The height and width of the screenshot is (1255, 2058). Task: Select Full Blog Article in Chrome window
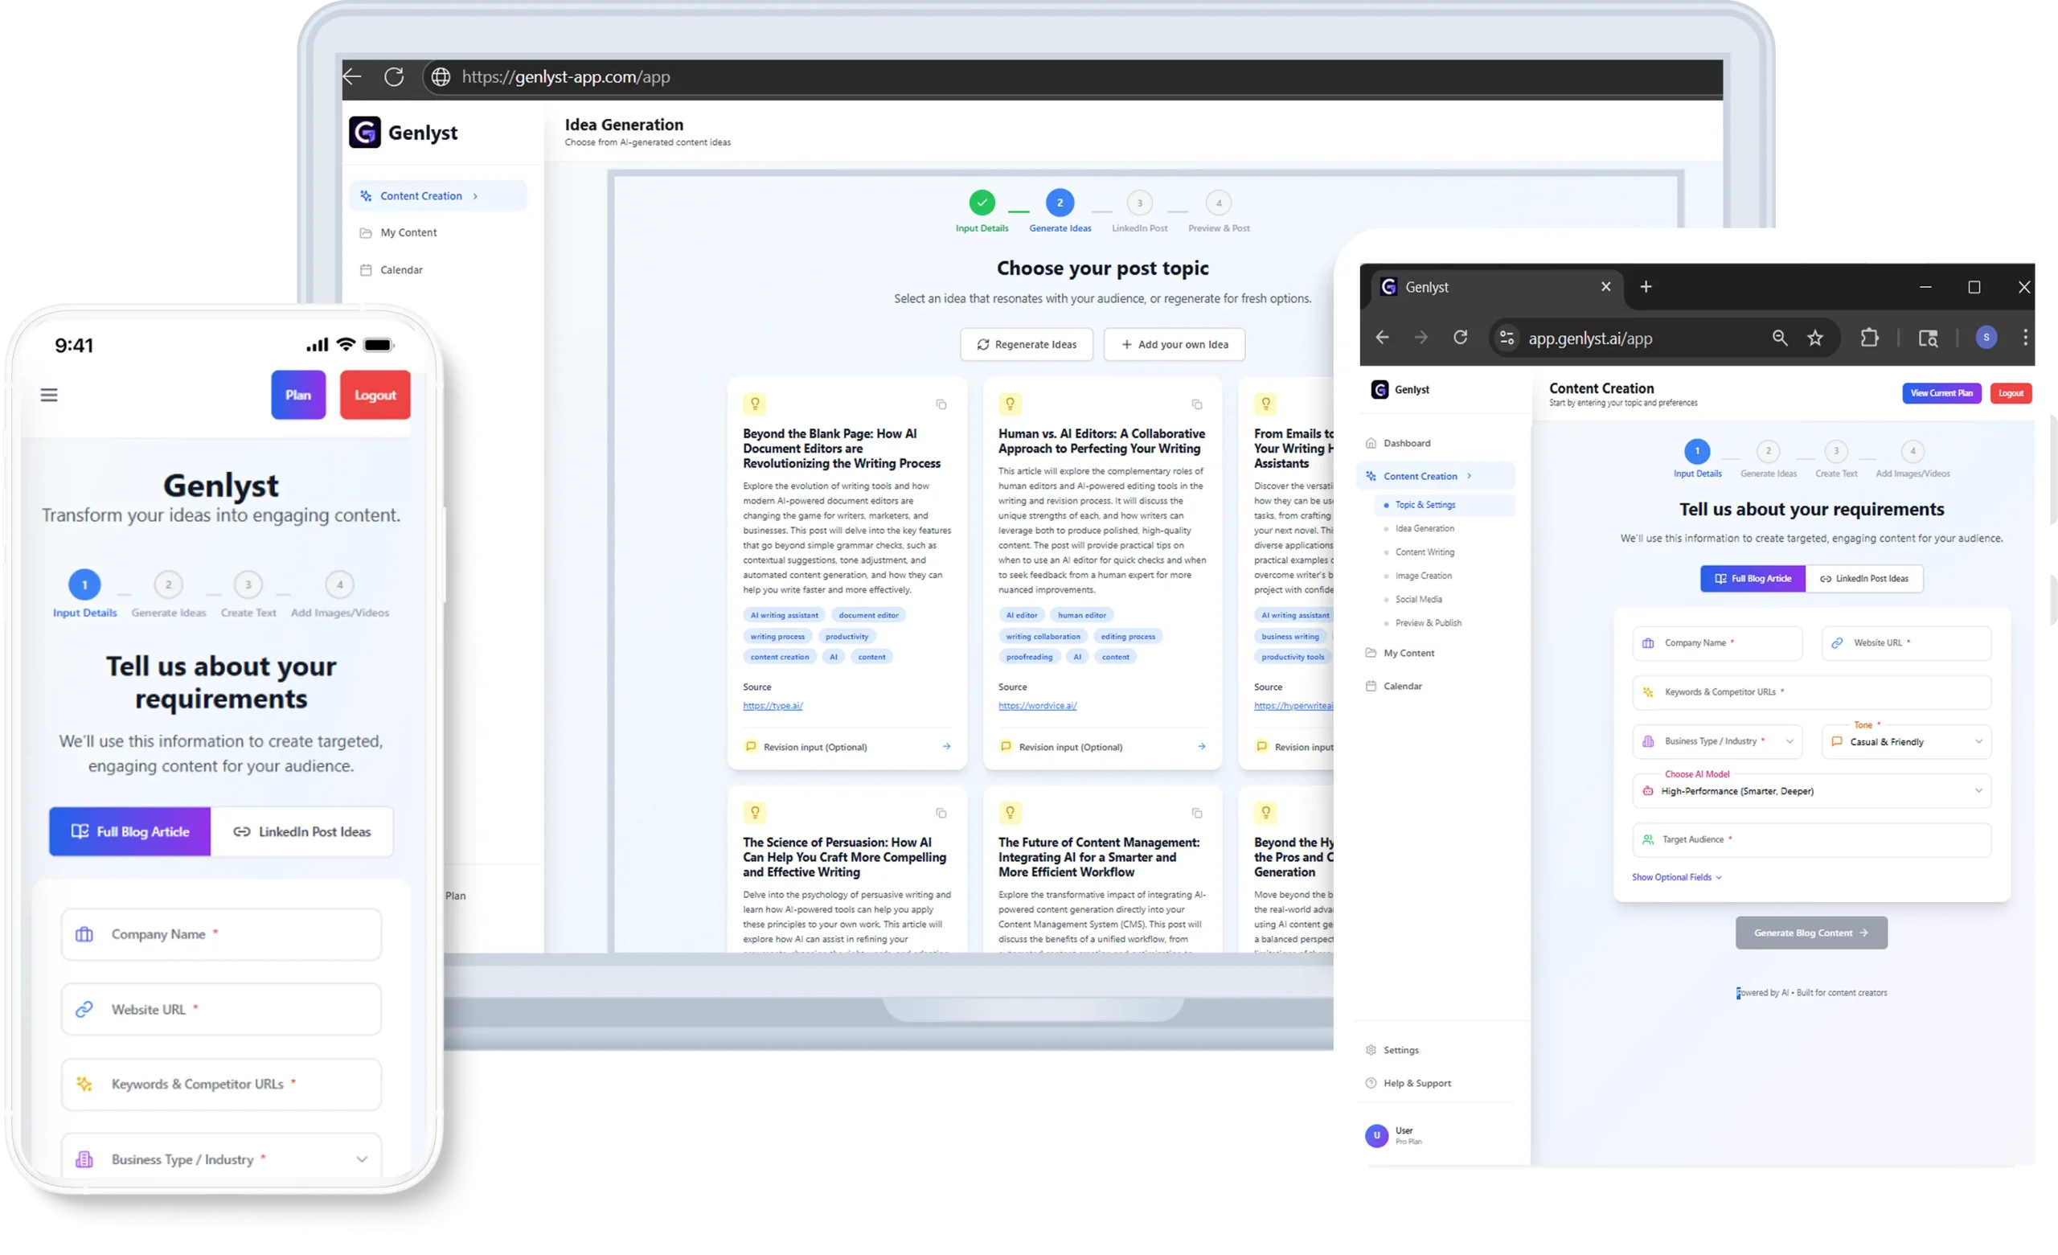tap(1753, 578)
